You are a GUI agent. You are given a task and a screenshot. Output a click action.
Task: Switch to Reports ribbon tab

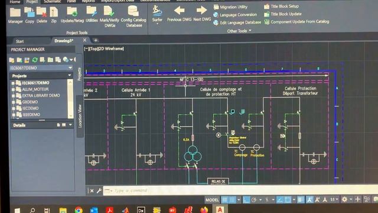pos(88,2)
